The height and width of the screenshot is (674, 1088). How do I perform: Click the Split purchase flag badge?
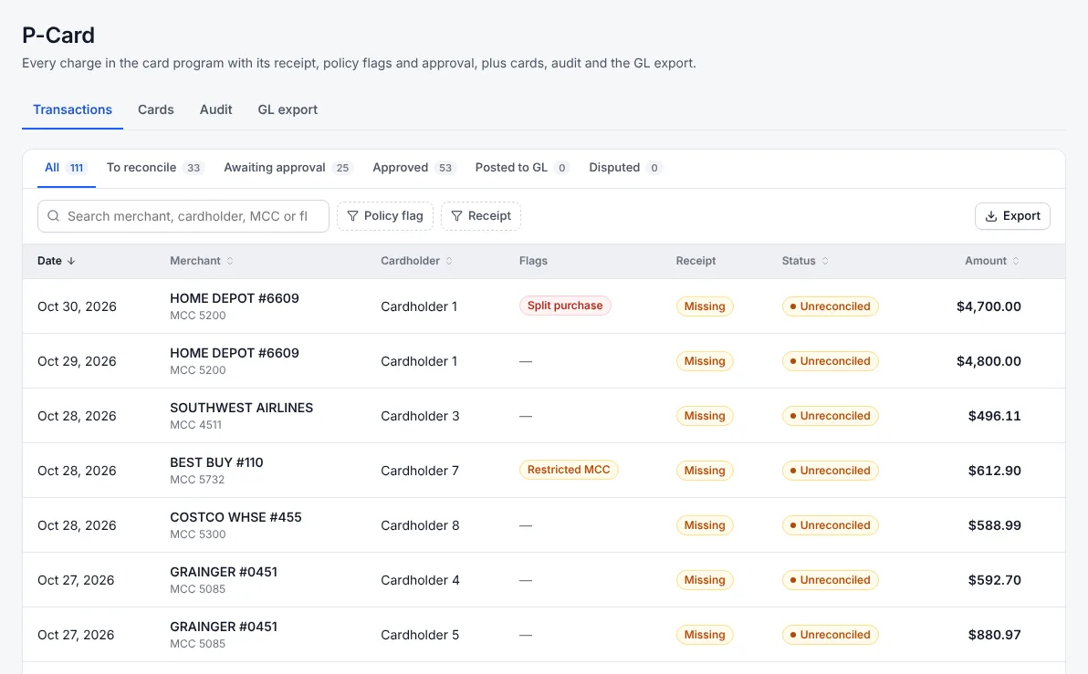click(x=565, y=306)
